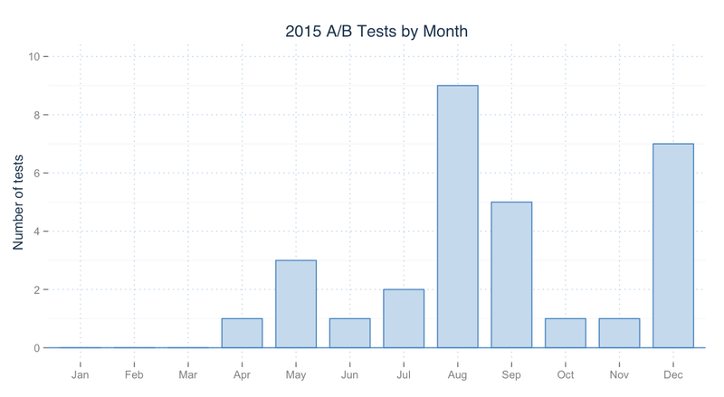Click the 'Jun' x-axis label
Image resolution: width=724 pixels, height=397 pixels.
point(349,374)
